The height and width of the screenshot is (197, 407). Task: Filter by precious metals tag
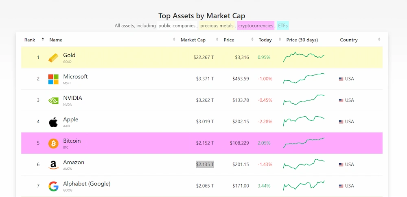click(217, 26)
